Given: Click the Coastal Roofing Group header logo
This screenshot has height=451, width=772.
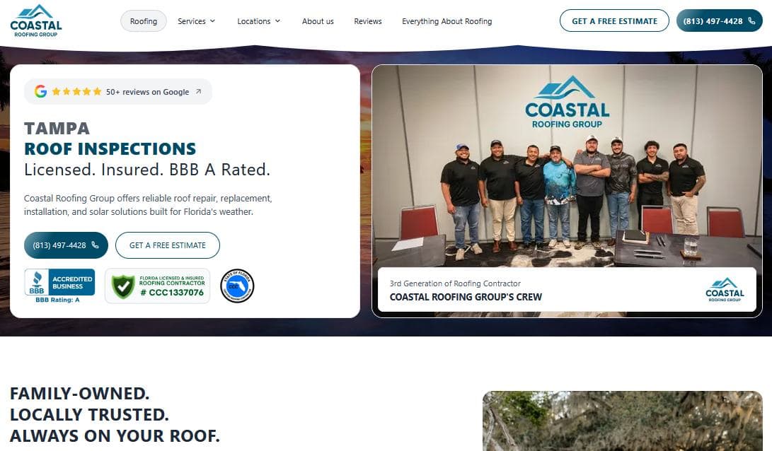Looking at the screenshot, I should click(36, 20).
